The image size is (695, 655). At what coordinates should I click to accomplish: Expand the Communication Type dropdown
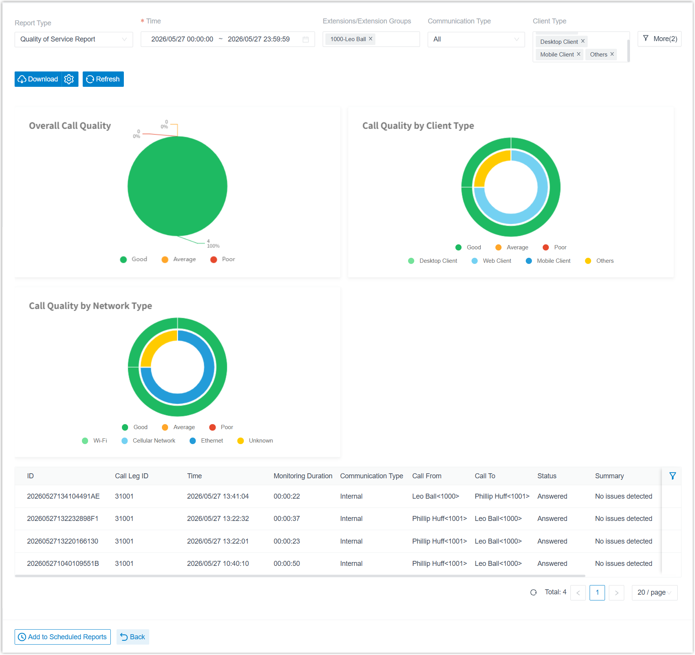(x=476, y=39)
